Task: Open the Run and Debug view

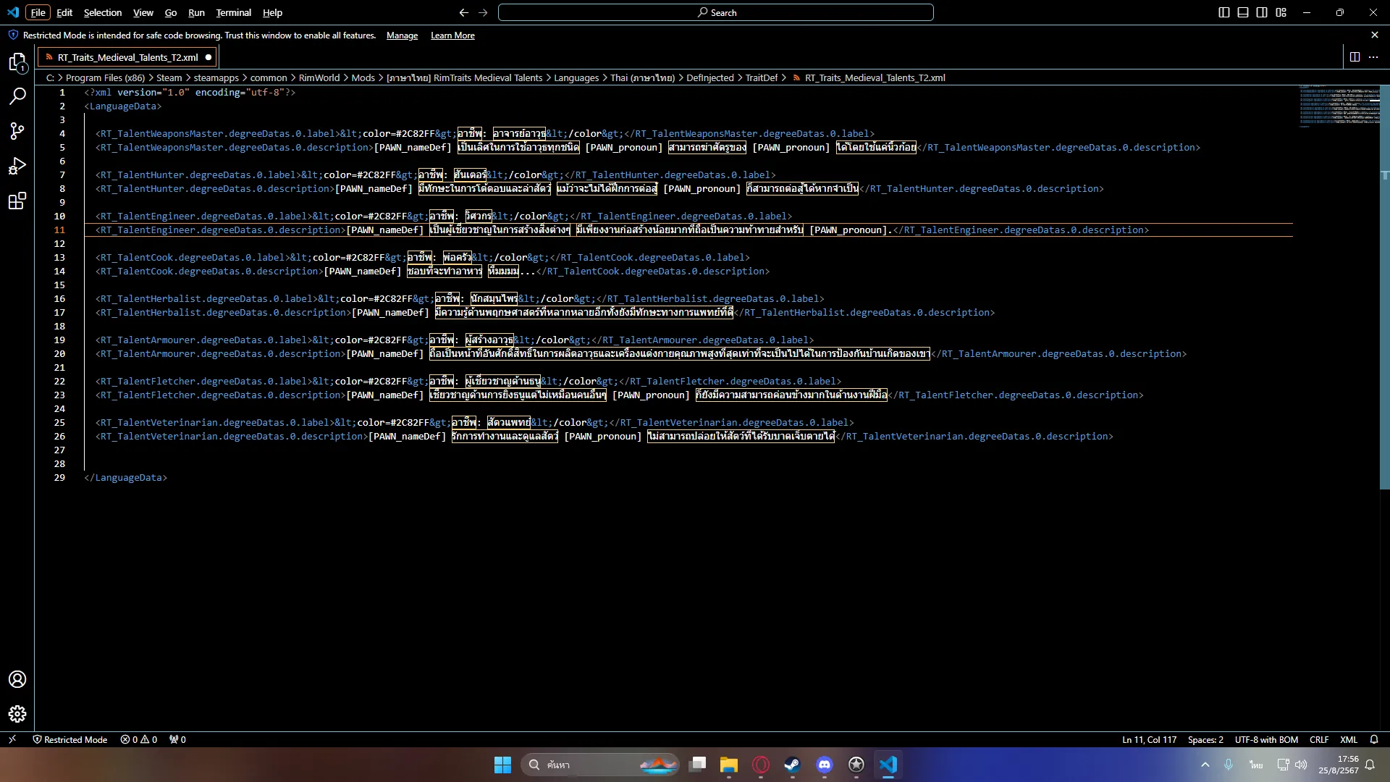Action: (x=17, y=167)
